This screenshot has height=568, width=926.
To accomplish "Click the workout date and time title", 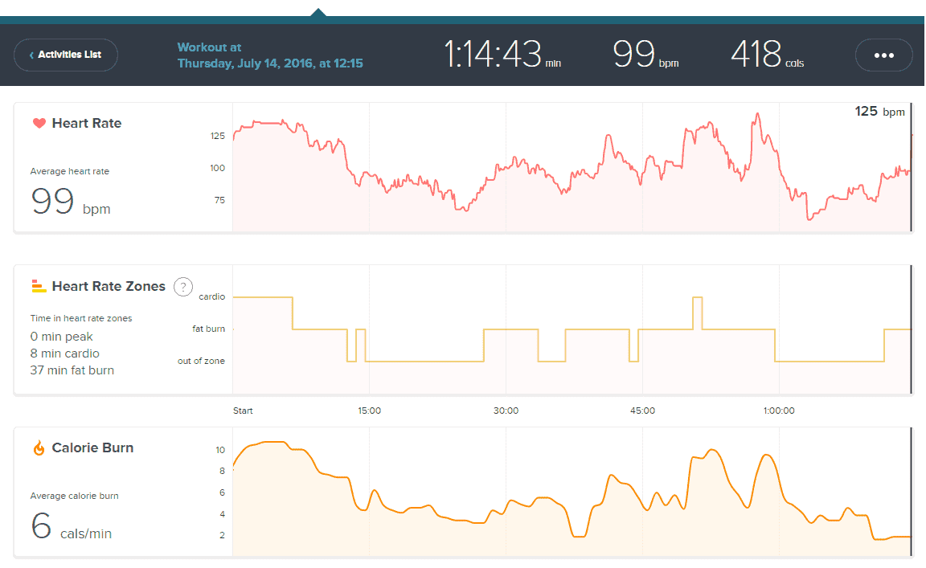I will (270, 55).
